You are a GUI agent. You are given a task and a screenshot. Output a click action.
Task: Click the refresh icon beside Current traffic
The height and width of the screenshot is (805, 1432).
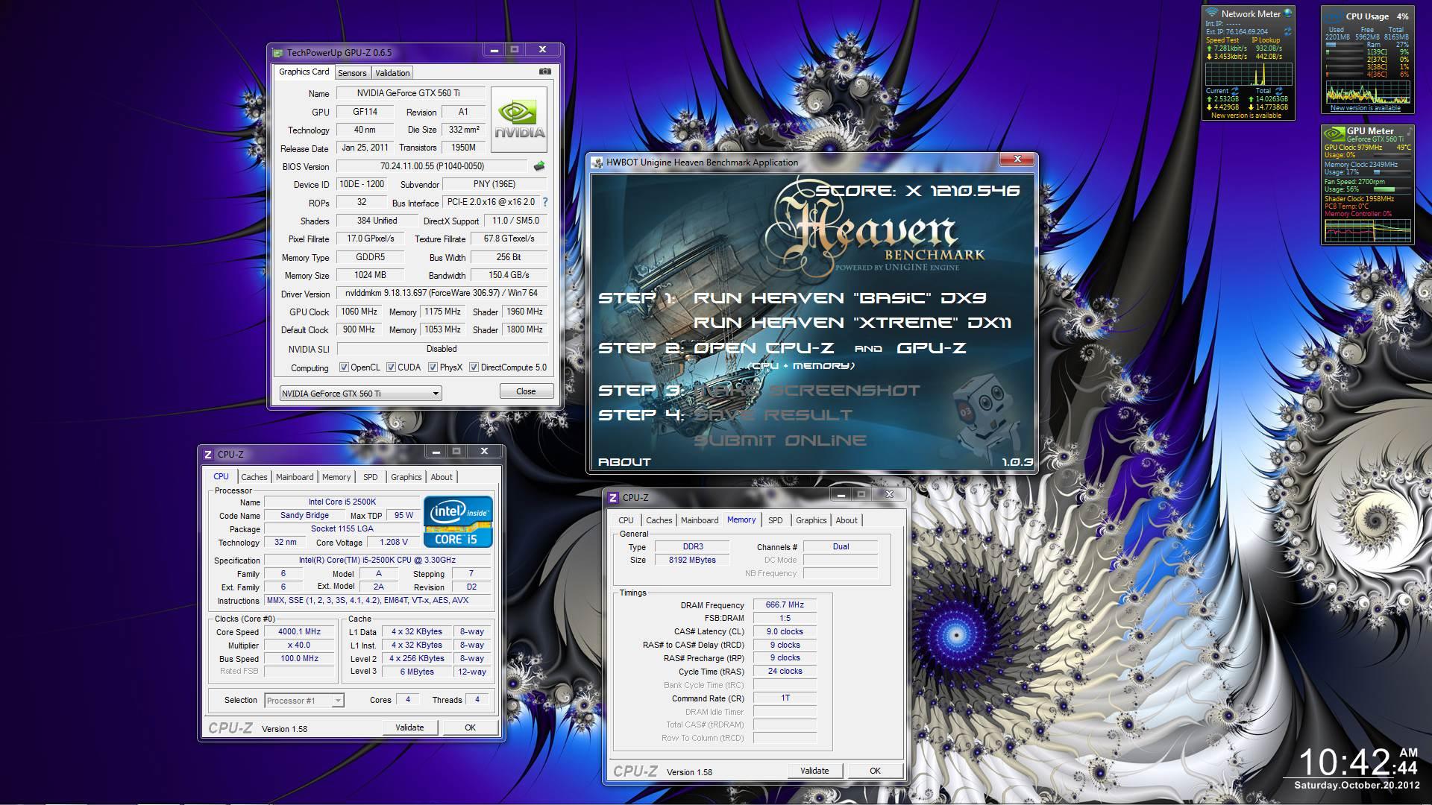click(1234, 91)
